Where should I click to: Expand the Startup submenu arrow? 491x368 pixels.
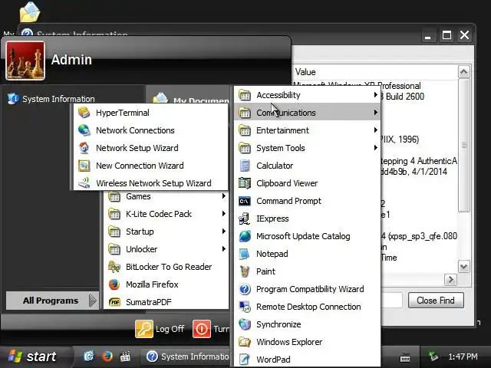(x=223, y=232)
